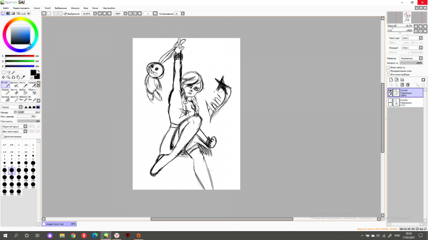
Task: Select the Выбор selection pen tool
Action: pos(23,92)
